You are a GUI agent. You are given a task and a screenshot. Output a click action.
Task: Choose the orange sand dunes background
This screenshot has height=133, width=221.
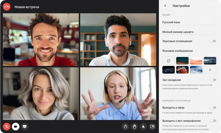coord(196,61)
